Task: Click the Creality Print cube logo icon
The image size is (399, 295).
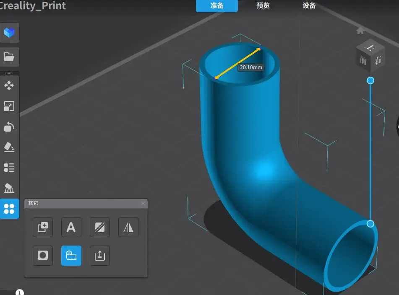Action: click(9, 33)
